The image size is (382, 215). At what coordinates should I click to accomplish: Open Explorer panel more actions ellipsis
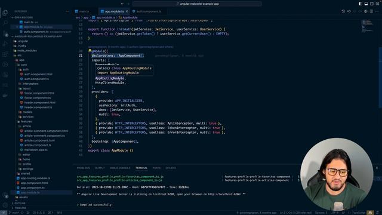(x=67, y=11)
